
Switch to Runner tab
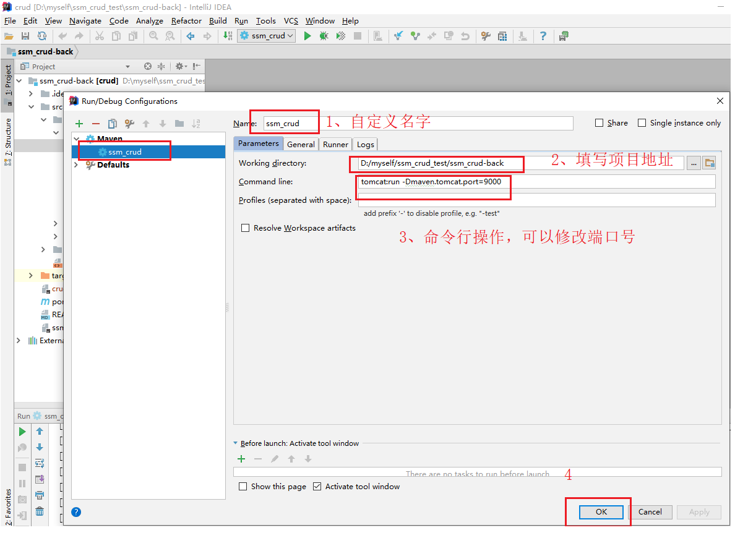pos(335,144)
